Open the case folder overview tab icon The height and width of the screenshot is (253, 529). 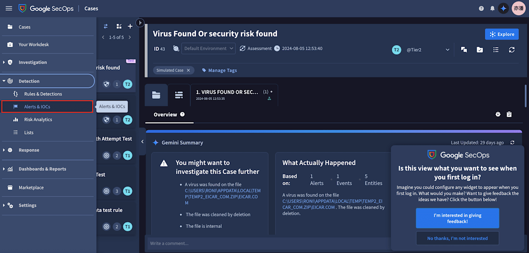click(x=156, y=95)
